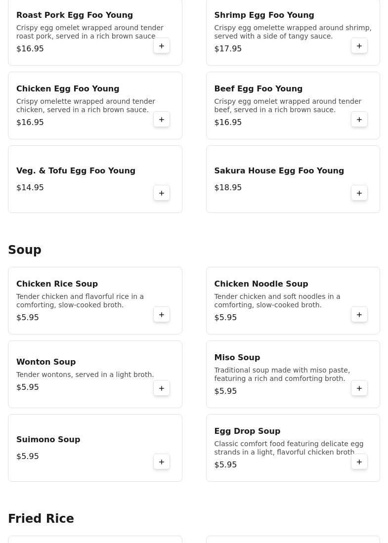Jump to the Soup section heading
This screenshot has width=388, height=543.
pos(25,250)
